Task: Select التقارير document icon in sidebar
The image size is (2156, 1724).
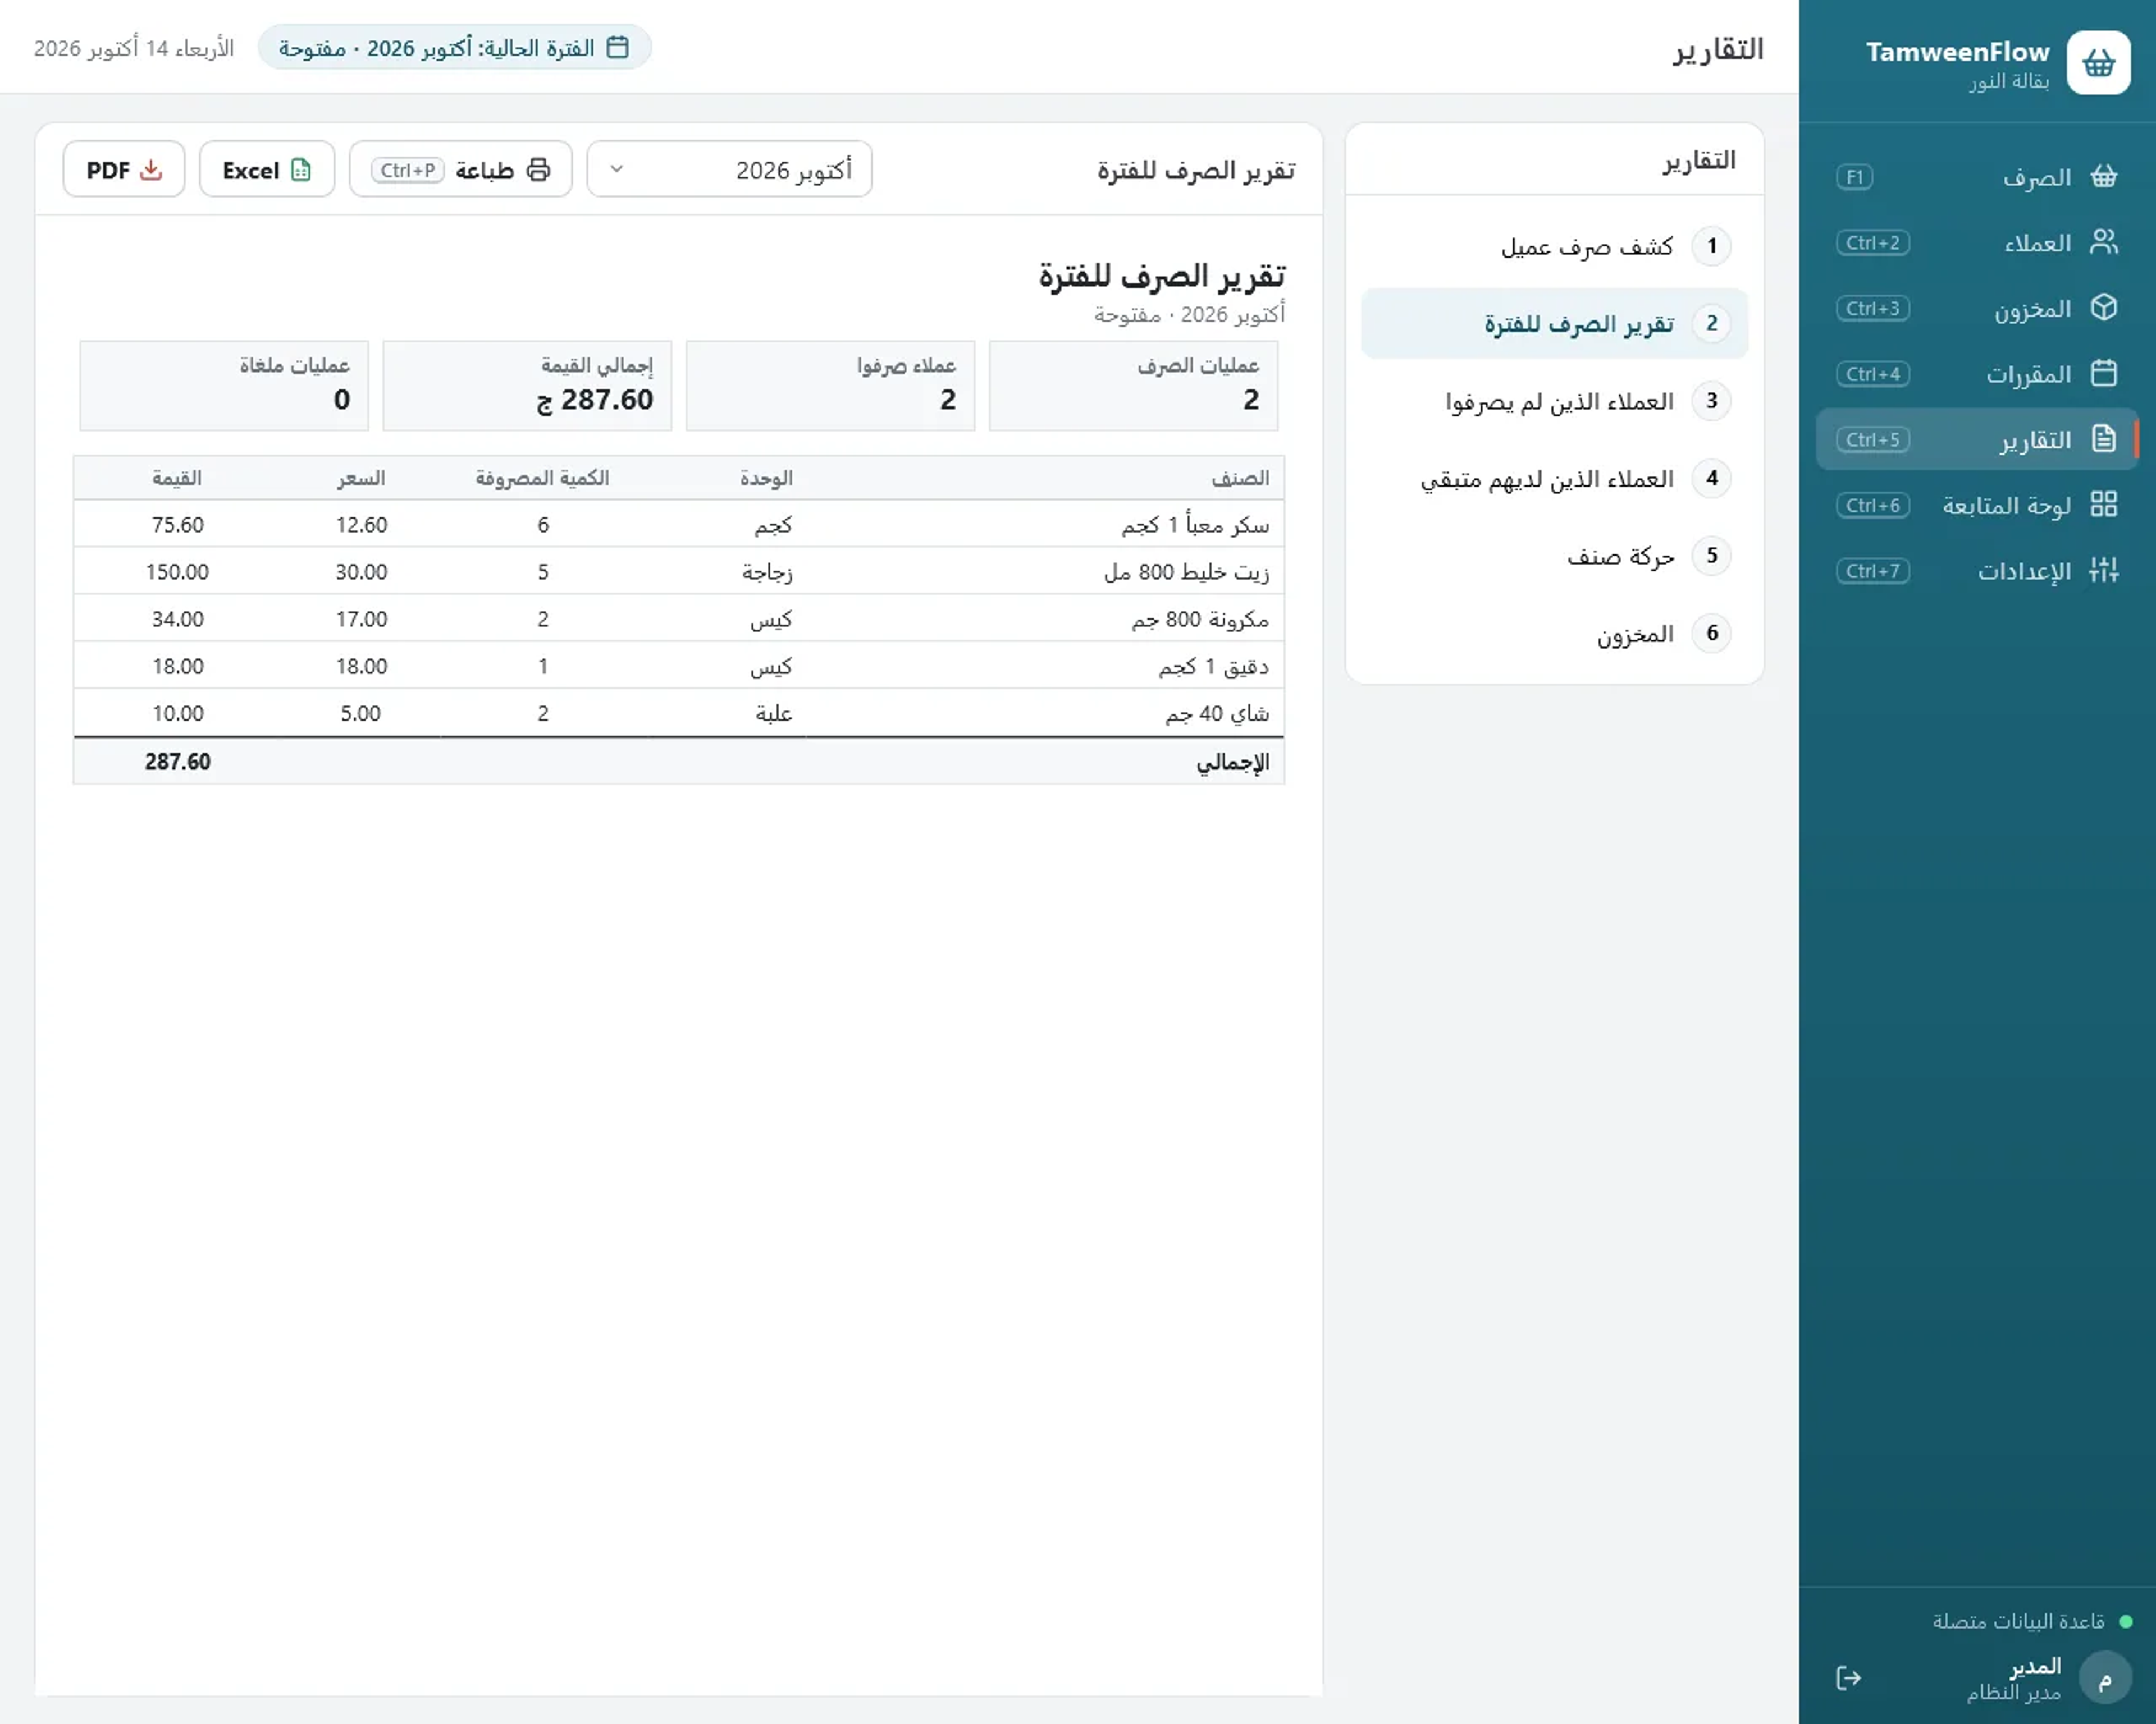Action: (x=2103, y=439)
